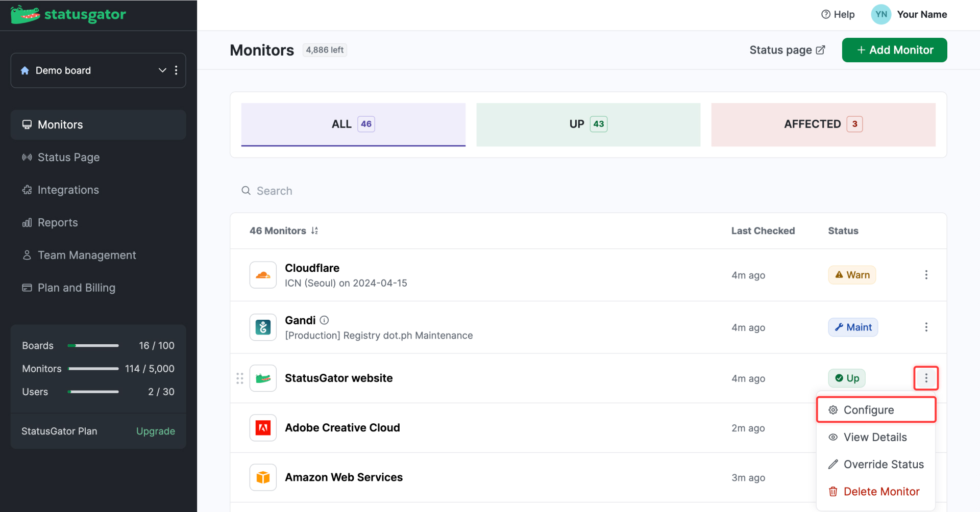980x512 pixels.
Task: Click the Gandi info circle icon
Action: [x=324, y=320]
